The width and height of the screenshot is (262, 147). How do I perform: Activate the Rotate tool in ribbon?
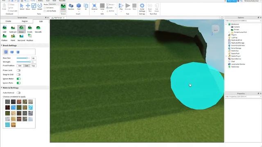40,7
